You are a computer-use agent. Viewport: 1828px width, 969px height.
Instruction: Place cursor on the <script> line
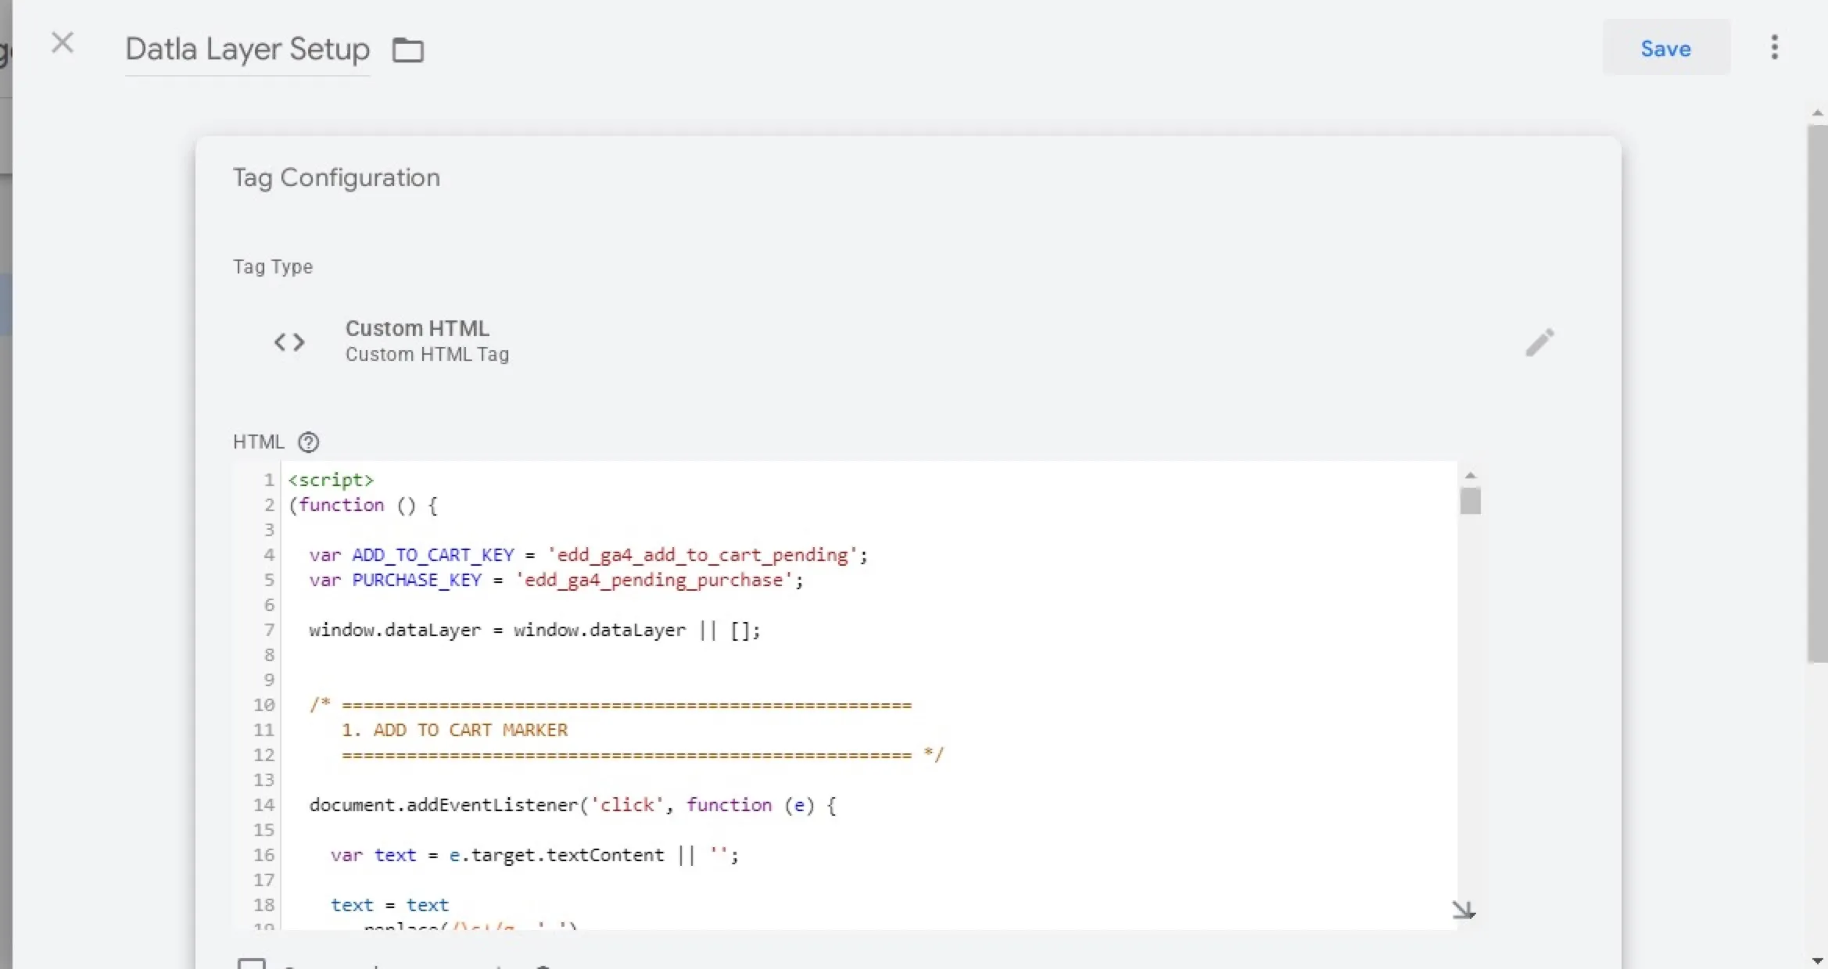coord(331,480)
